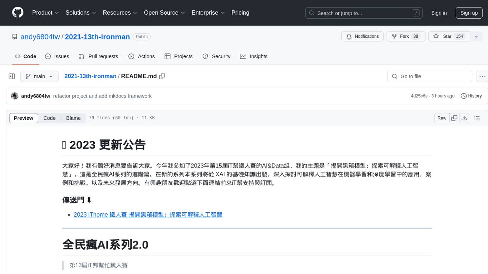
Task: Expand the Resources menu
Action: coord(120,13)
